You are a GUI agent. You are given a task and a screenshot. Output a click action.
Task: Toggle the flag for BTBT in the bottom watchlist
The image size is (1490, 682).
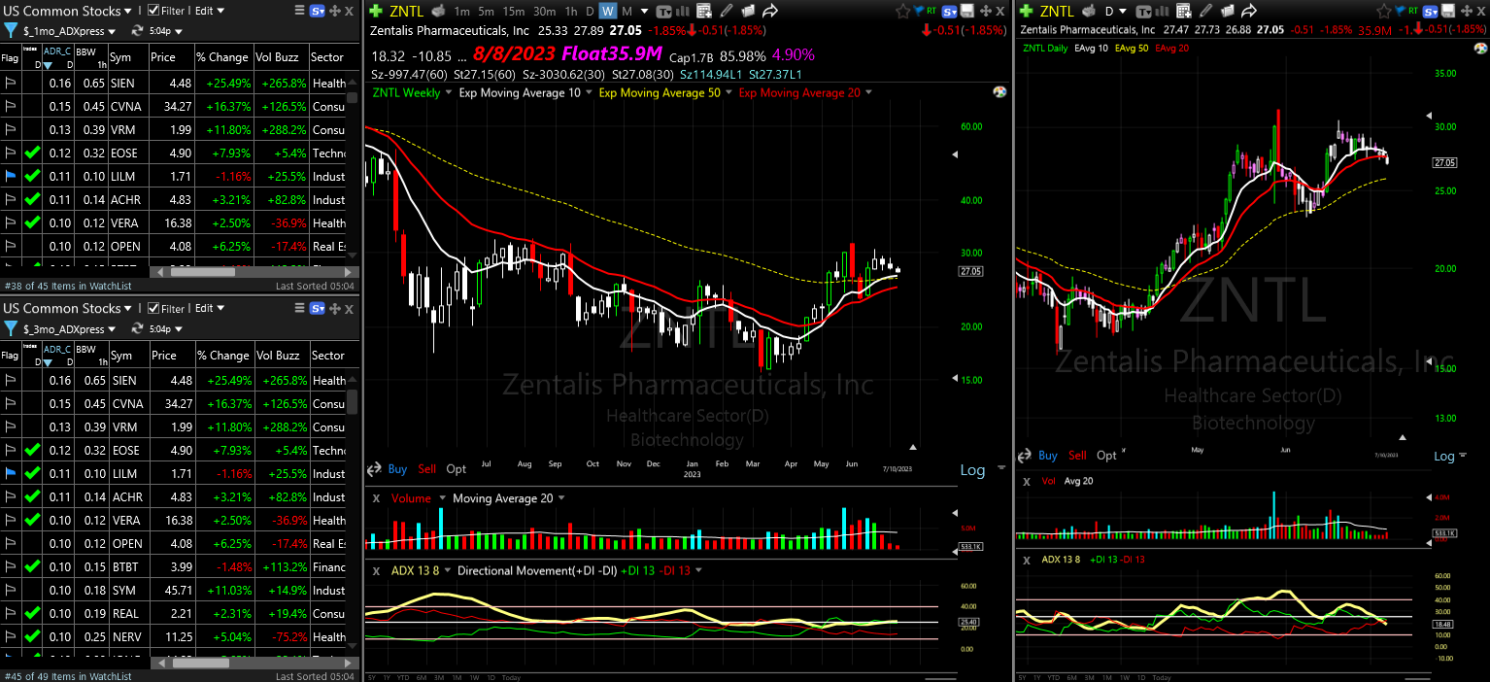(x=10, y=566)
